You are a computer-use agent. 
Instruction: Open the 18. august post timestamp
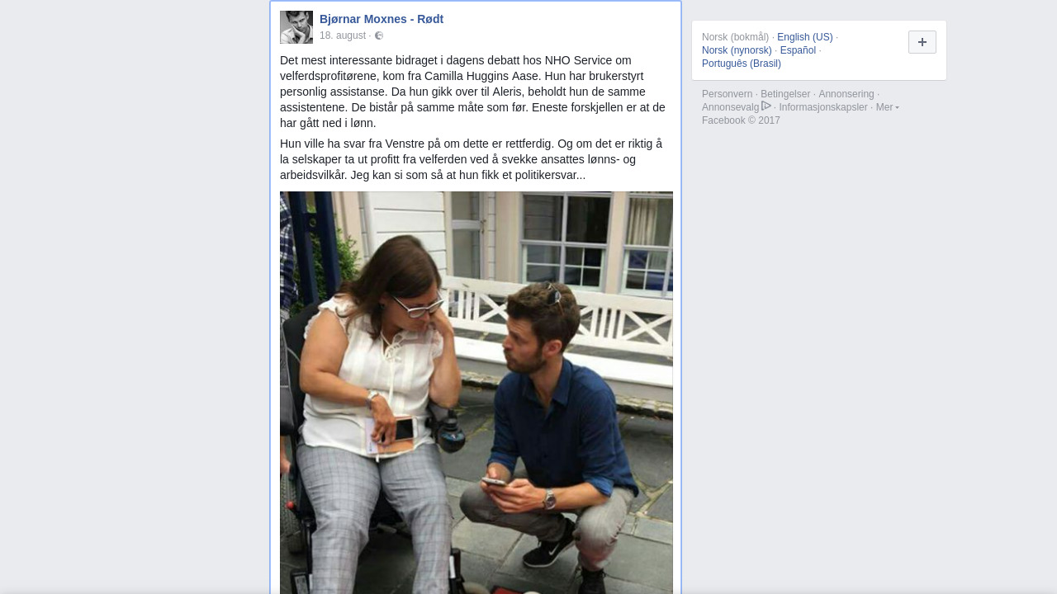[x=343, y=35]
